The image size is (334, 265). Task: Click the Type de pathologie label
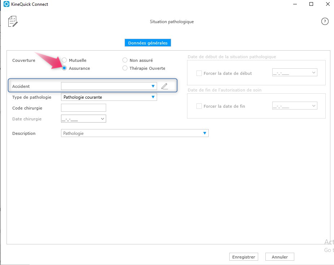32,97
